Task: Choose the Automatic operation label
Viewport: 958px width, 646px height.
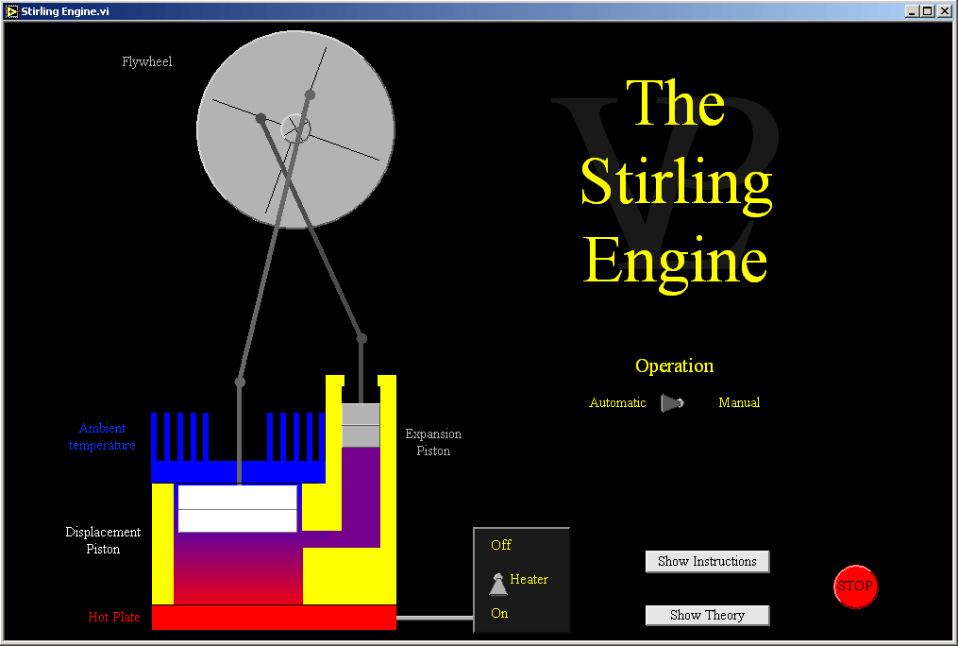Action: (617, 403)
